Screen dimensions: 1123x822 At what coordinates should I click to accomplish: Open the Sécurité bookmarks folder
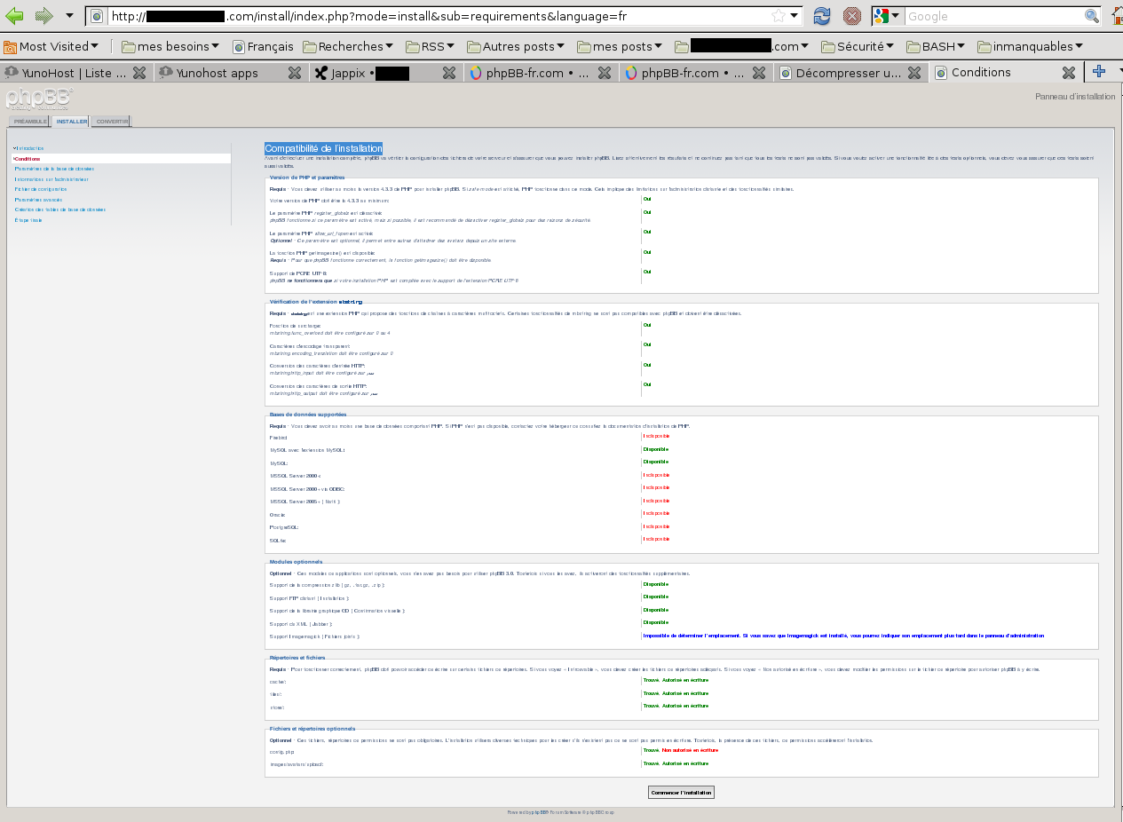(858, 46)
